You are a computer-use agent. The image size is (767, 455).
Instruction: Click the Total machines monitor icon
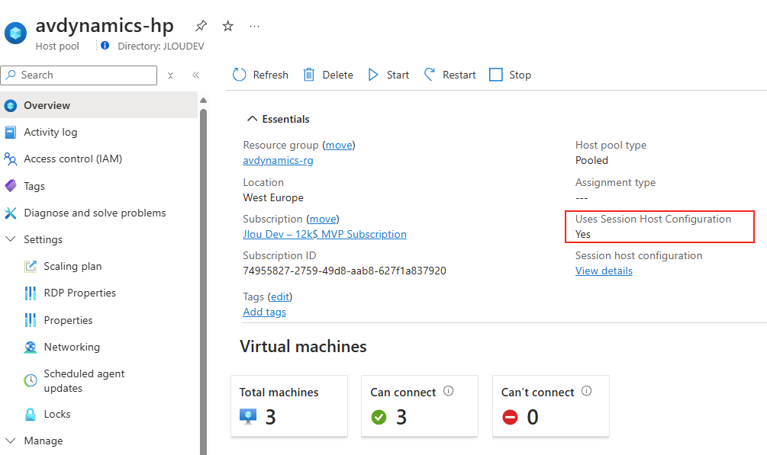(x=248, y=417)
